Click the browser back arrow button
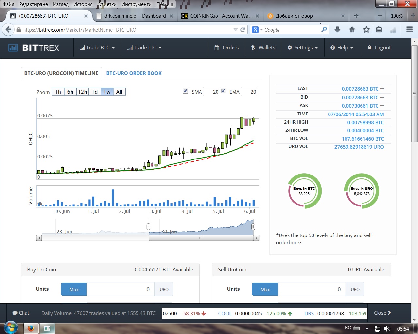The image size is (418, 334). 8,30
